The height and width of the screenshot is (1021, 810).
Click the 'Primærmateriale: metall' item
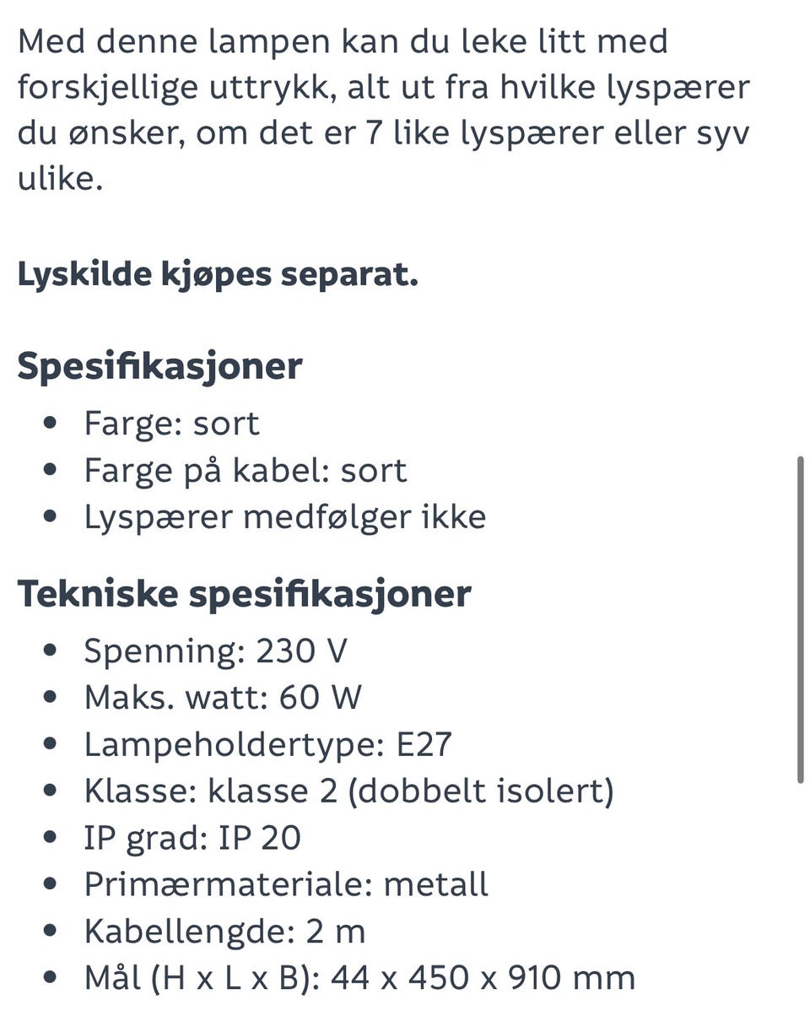pyautogui.click(x=286, y=884)
